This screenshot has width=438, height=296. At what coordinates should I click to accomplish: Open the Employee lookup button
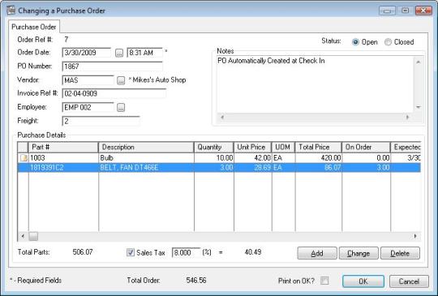121,107
